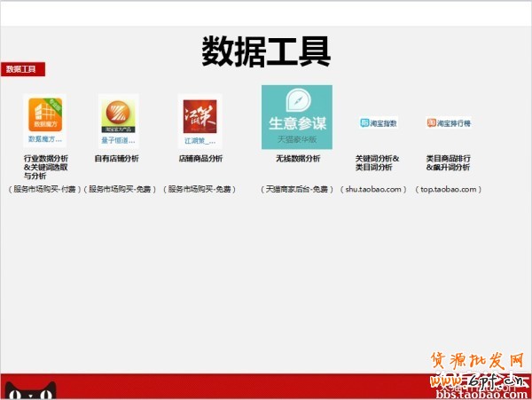The image size is (532, 400).
Task: Click the 天猫商家后台-免费 note
Action: [x=297, y=189]
